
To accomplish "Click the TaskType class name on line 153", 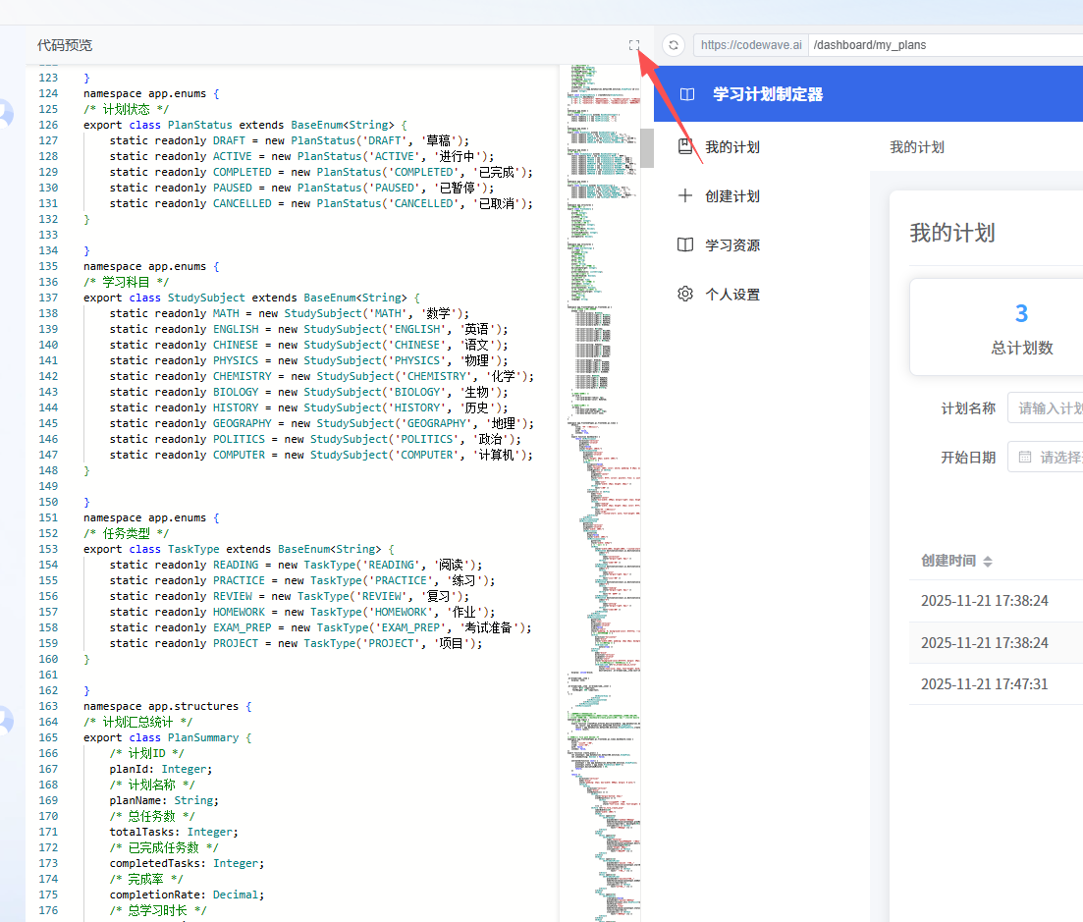I will click(x=193, y=549).
